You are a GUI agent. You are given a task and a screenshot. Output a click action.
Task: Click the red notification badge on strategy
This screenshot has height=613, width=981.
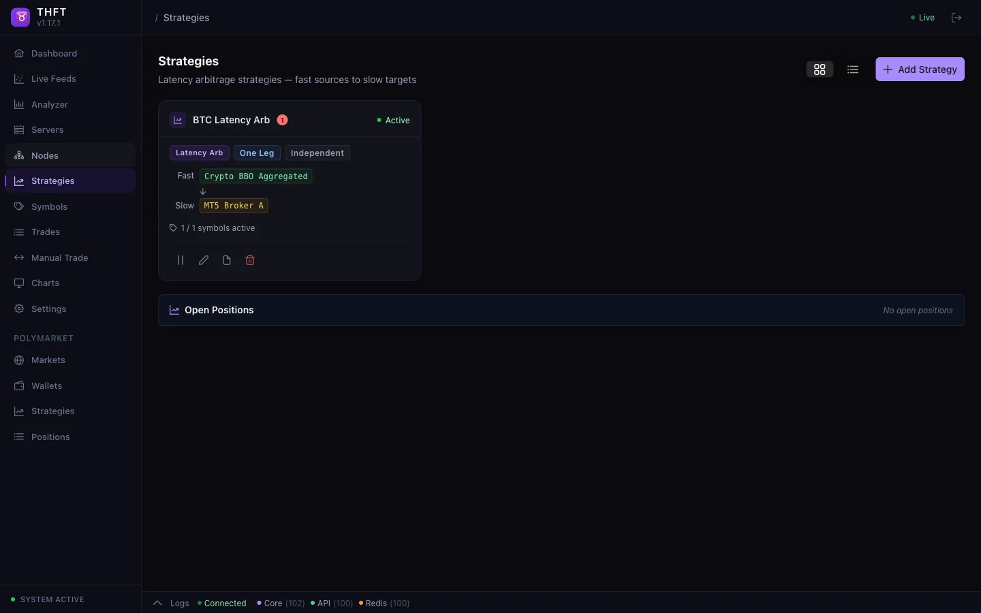(282, 120)
